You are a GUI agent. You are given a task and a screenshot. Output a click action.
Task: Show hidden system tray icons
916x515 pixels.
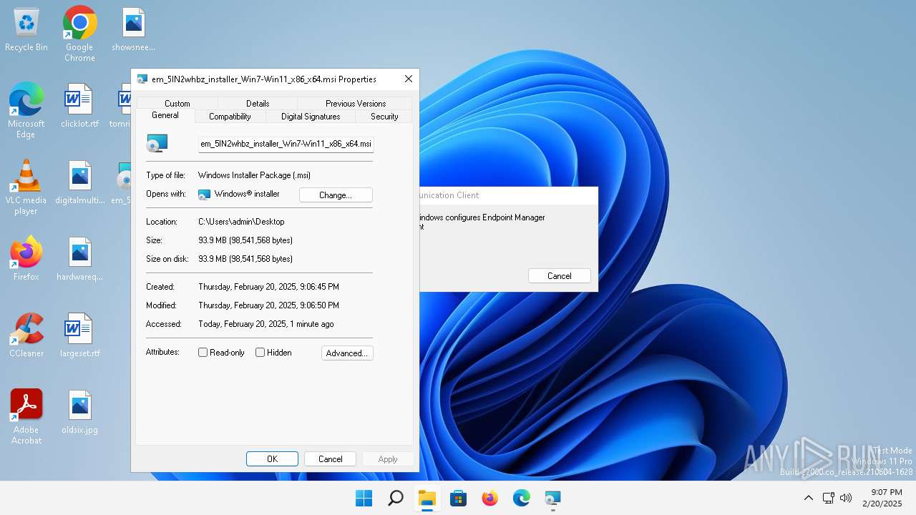[x=809, y=498]
